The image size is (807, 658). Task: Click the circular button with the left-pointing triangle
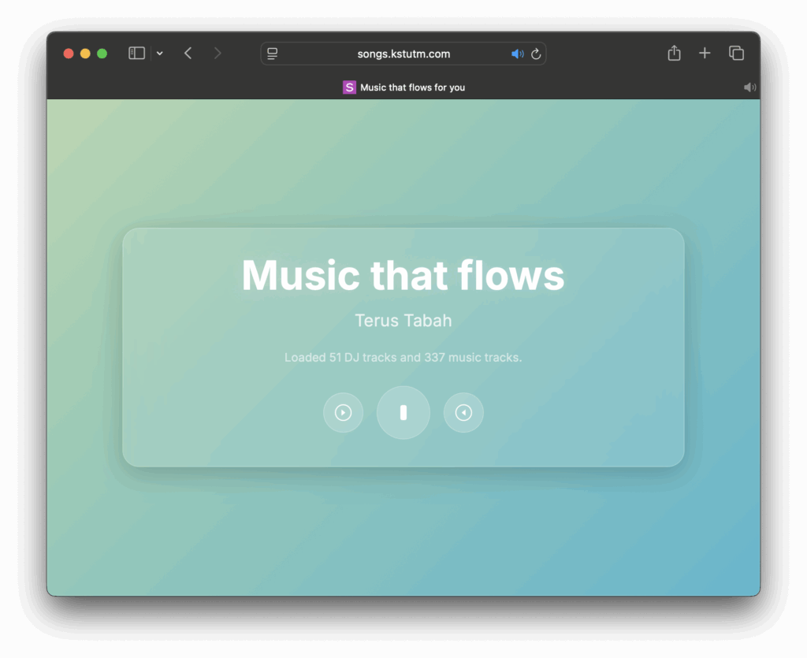click(x=463, y=412)
